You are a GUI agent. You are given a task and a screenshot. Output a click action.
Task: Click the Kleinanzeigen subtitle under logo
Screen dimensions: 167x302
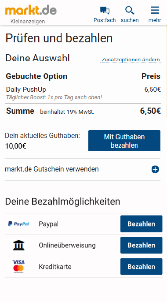(x=27, y=21)
